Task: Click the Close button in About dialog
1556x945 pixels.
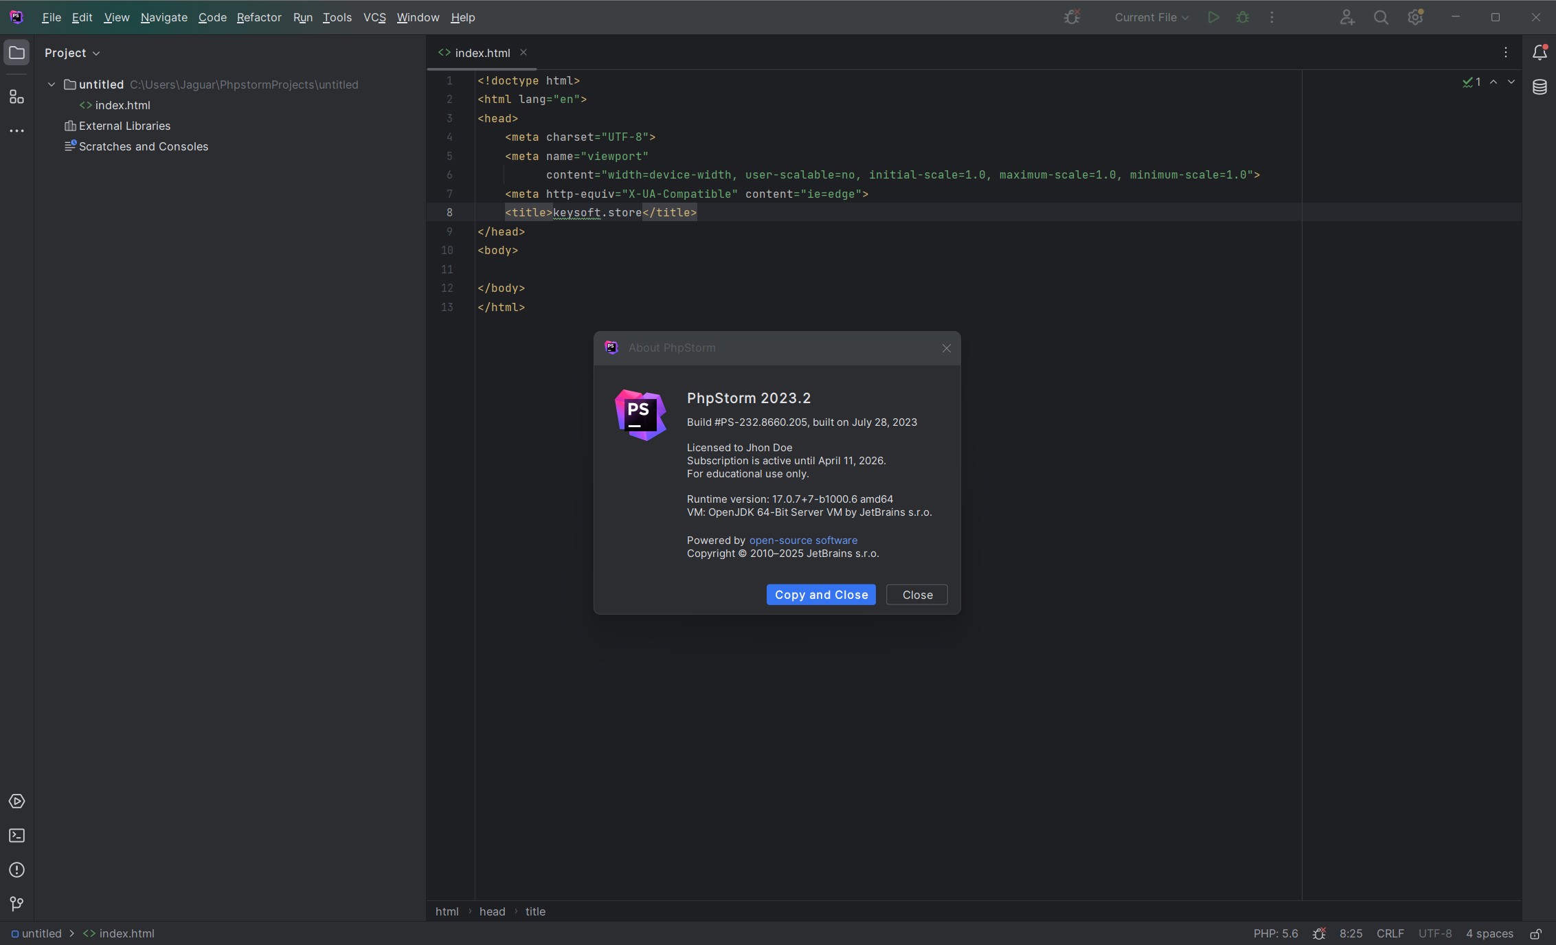Action: point(917,595)
